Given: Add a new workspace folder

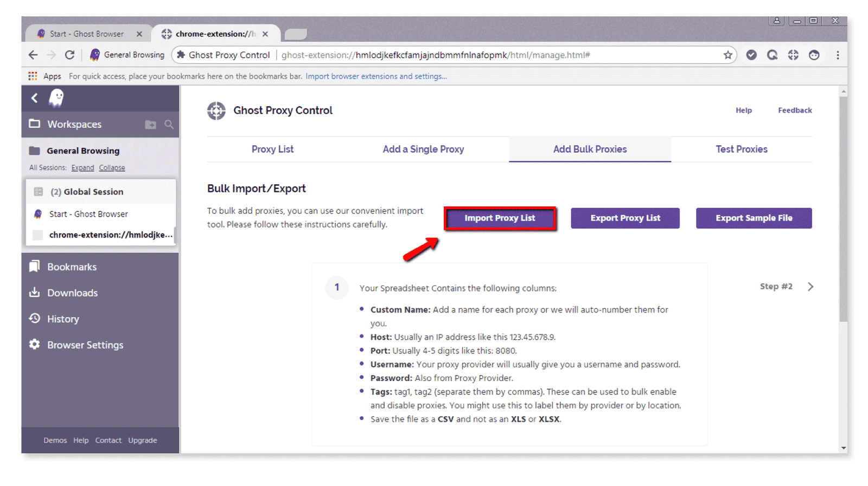Looking at the screenshot, I should tap(151, 125).
